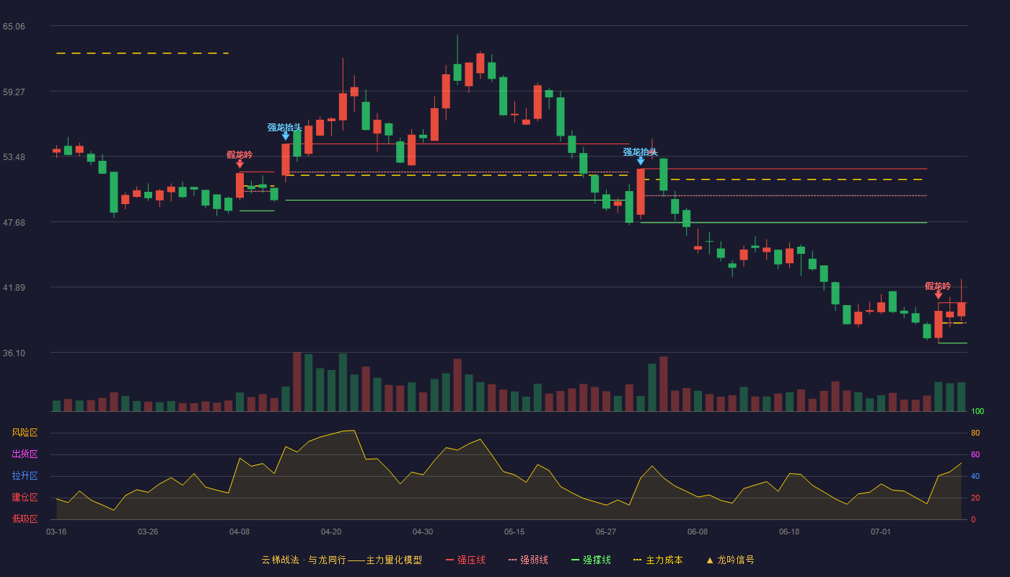Click the 41.89 price axis label
Viewport: 1010px width, 577px height.
14,288
